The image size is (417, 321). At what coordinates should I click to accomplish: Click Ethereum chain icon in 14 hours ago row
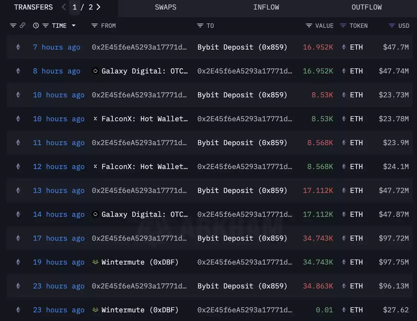(18, 214)
